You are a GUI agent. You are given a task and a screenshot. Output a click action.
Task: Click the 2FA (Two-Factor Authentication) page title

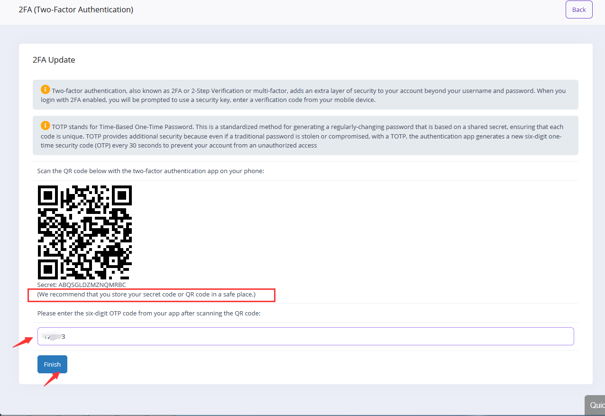76,9
